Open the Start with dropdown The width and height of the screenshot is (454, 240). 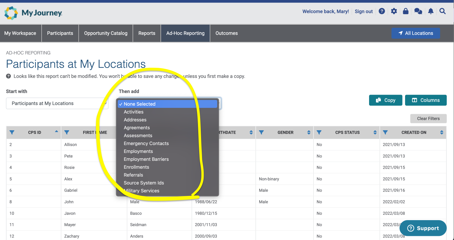(57, 103)
